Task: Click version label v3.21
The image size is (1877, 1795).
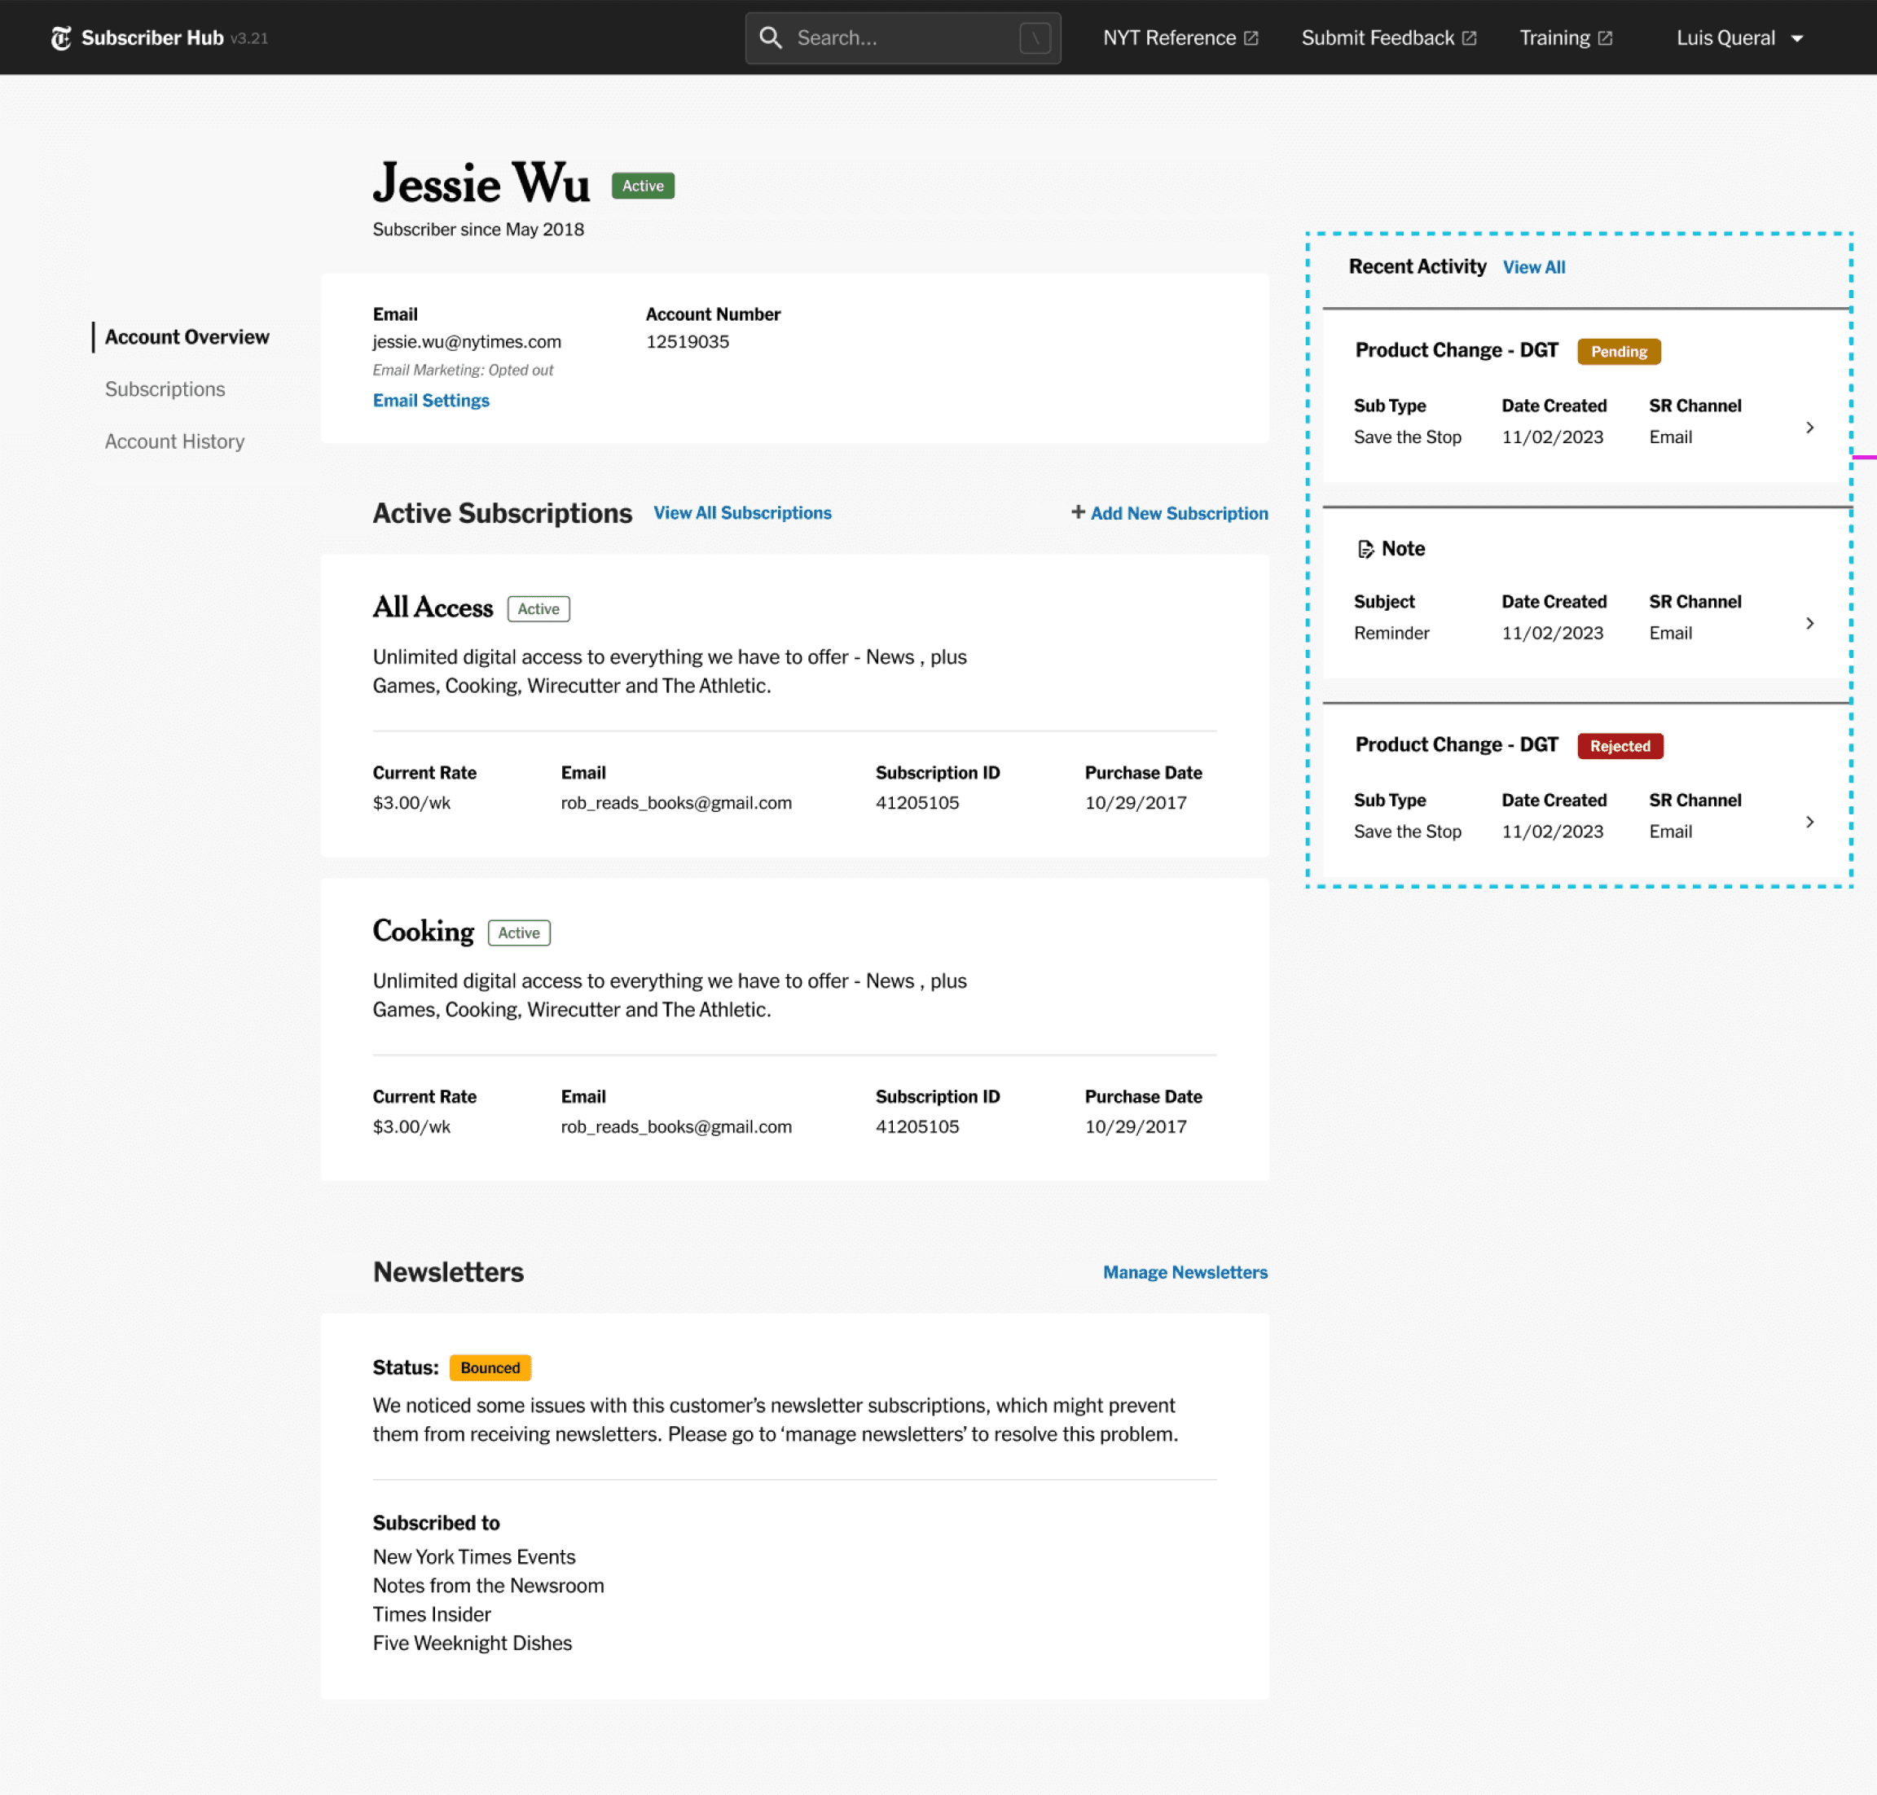Action: 248,38
